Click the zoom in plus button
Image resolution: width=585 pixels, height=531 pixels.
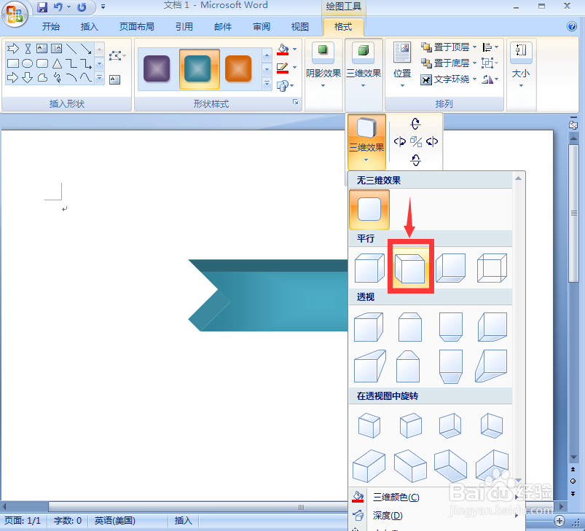[560, 521]
